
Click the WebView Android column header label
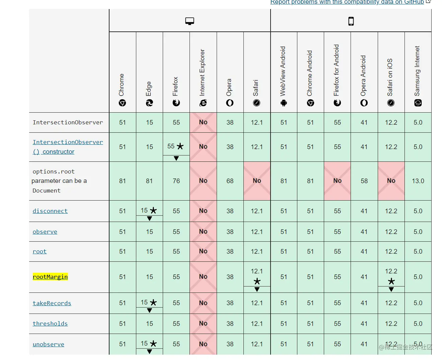[x=283, y=71]
